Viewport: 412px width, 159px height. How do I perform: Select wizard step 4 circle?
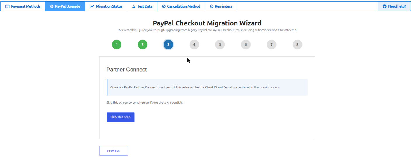click(x=194, y=45)
